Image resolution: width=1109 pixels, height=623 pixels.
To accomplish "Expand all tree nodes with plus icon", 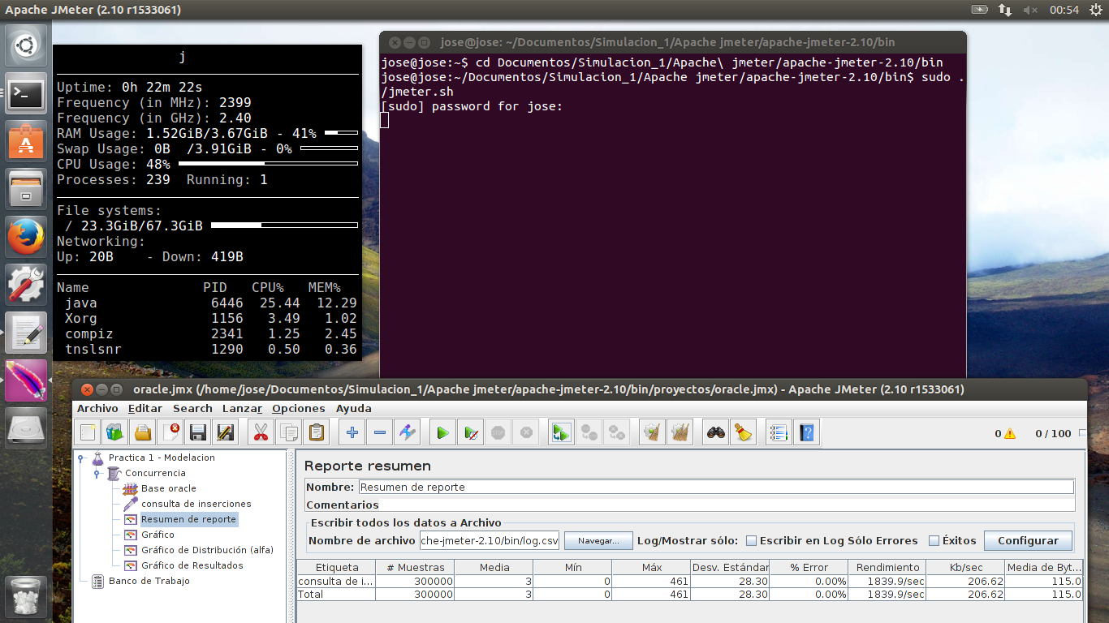I will (x=352, y=432).
